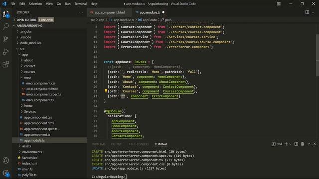Viewport: 319px width, 179px height.
Task: Switch to the app.module.ts editor tab
Action: tap(150, 12)
